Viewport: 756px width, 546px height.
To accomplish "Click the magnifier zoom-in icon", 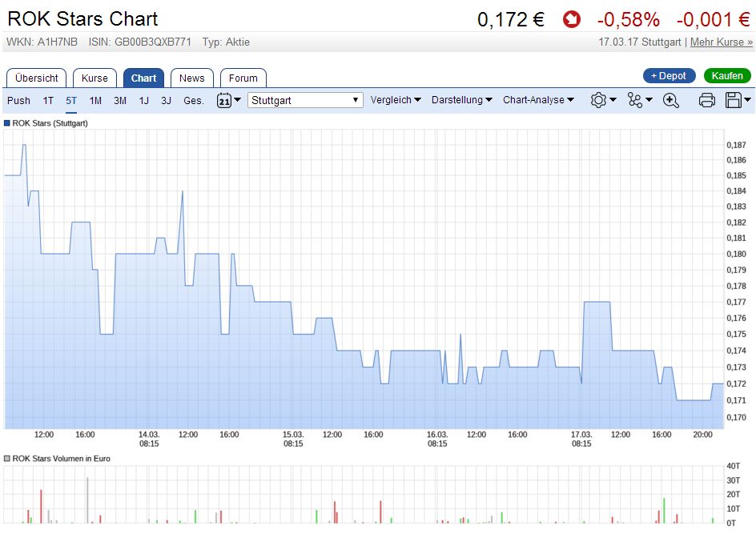I will (x=670, y=100).
